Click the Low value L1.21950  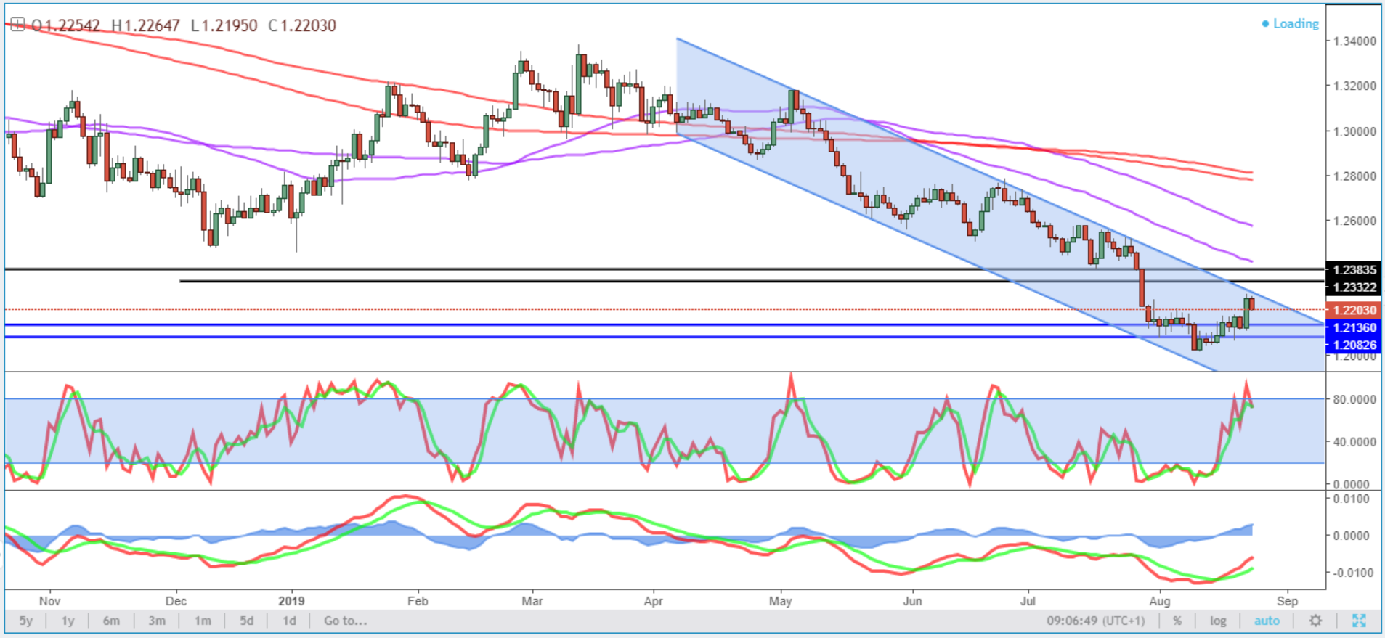tap(224, 25)
